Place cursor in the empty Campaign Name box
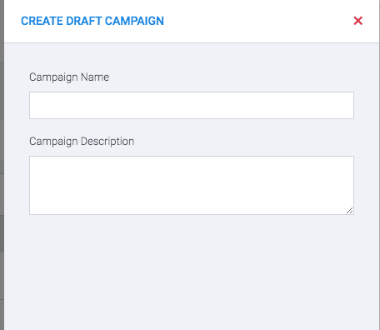The image size is (380, 330). tap(192, 105)
